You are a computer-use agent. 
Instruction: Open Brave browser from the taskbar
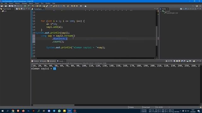(18, 111)
